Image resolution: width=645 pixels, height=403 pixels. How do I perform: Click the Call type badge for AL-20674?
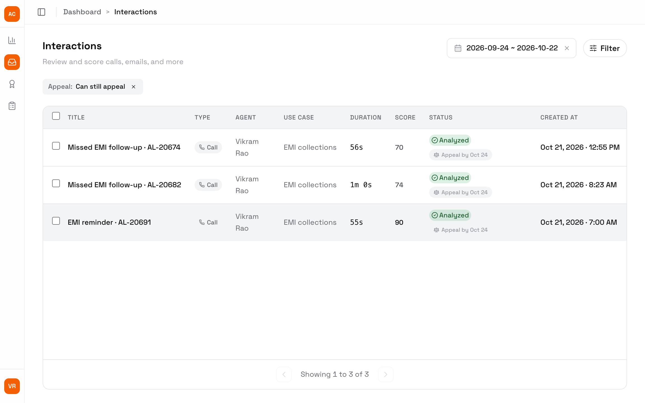click(x=208, y=147)
